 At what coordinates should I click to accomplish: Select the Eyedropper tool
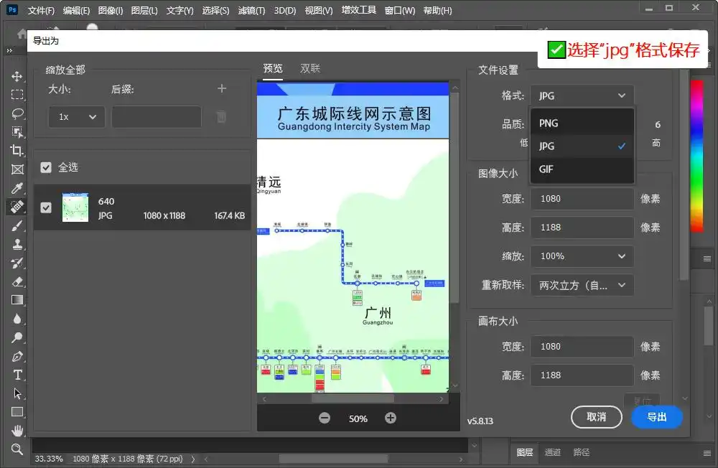(x=17, y=188)
